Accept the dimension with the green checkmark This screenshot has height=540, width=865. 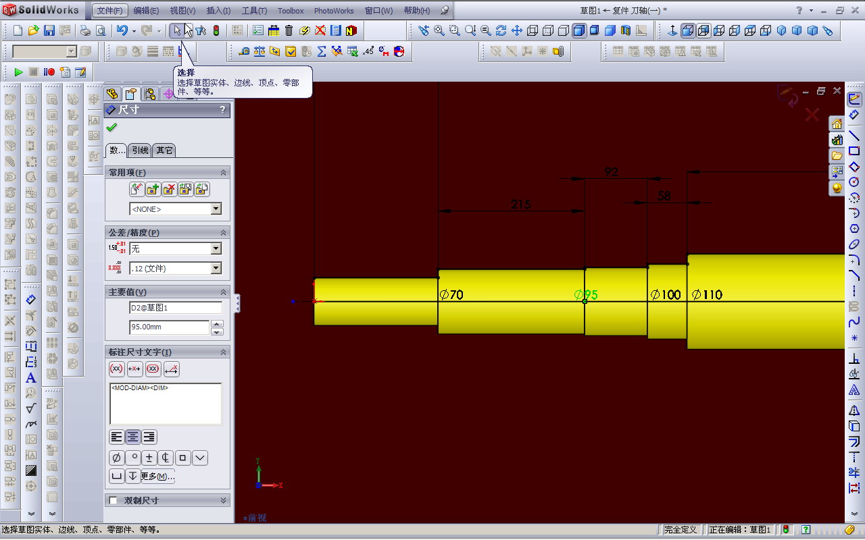pos(112,128)
